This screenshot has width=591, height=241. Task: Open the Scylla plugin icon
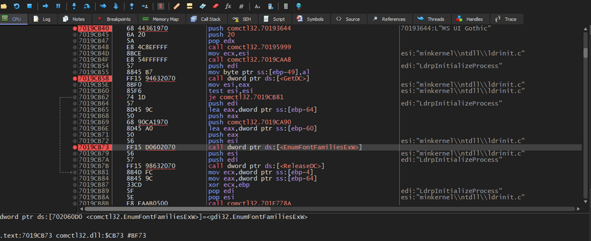(x=161, y=6)
